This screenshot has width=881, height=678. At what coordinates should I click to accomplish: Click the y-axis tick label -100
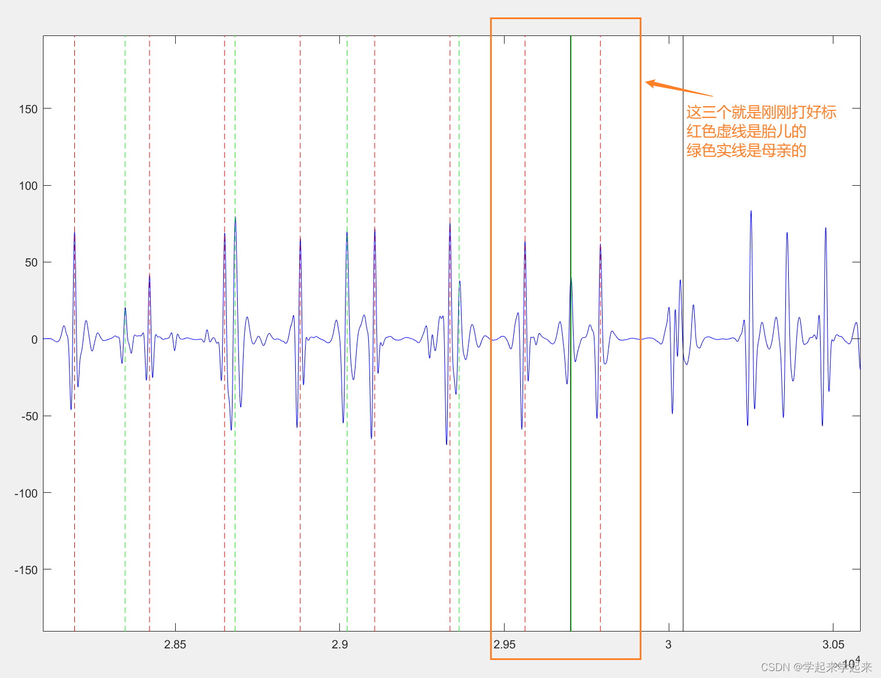click(x=26, y=493)
